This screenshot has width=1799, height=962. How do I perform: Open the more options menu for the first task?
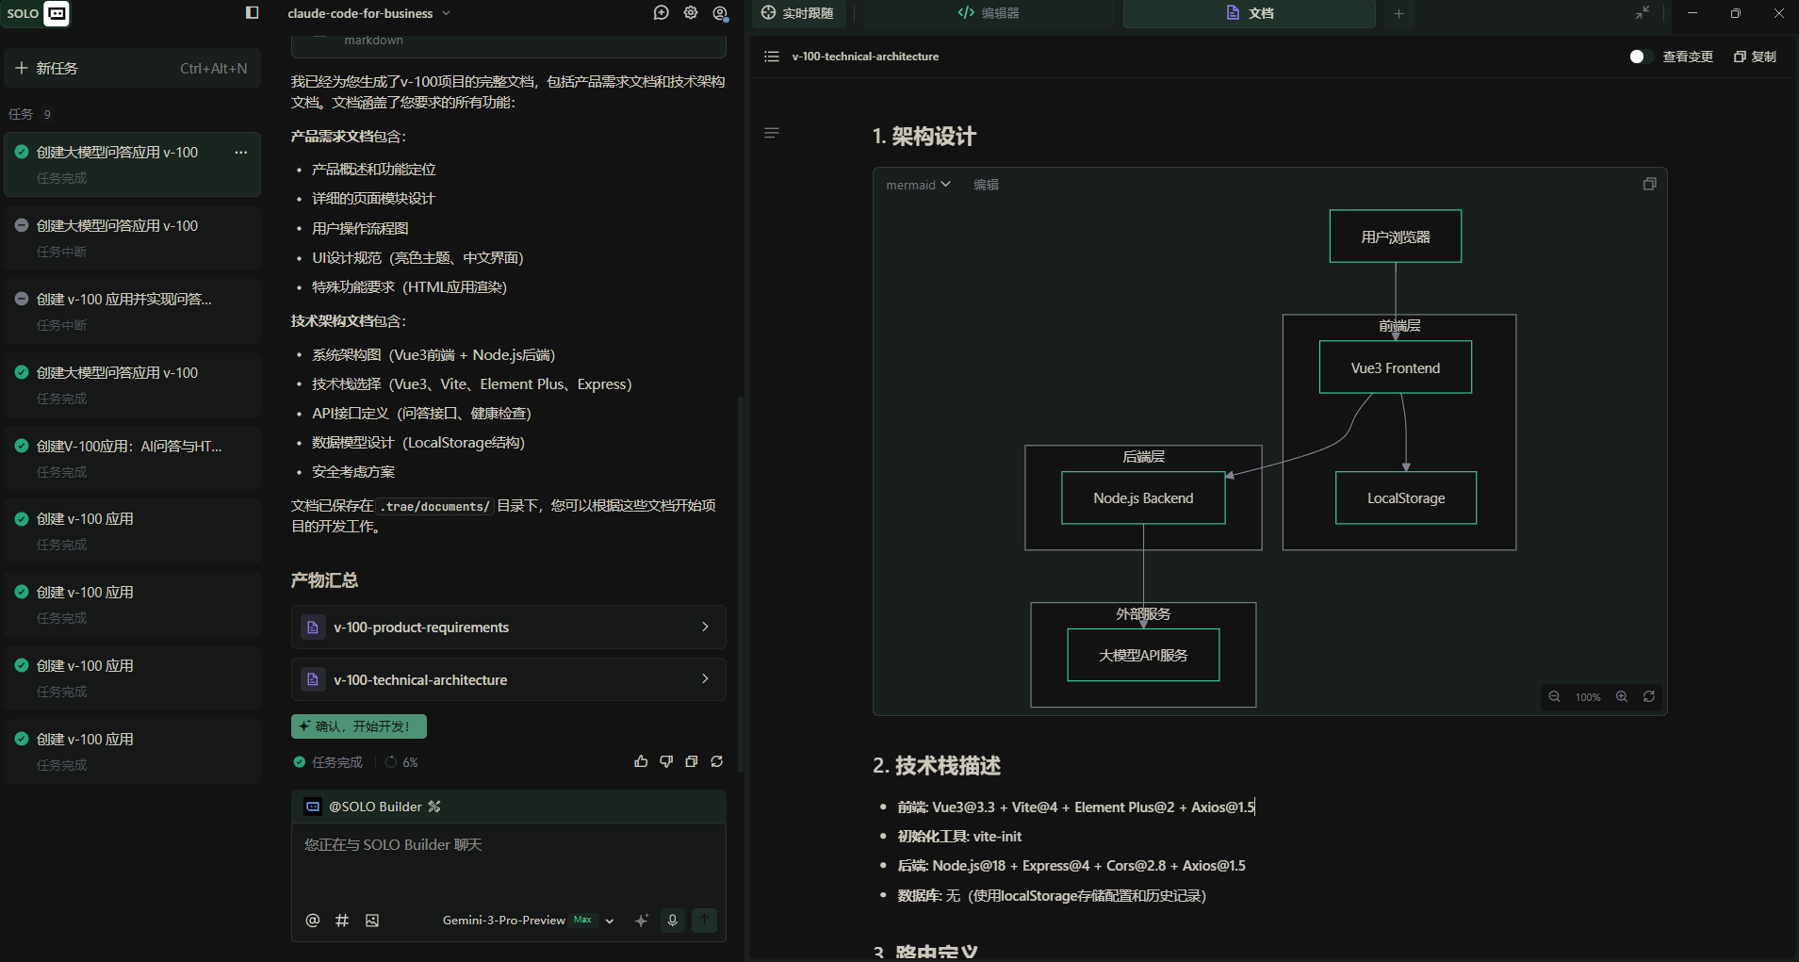241,152
